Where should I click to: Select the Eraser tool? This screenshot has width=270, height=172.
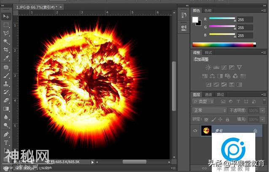click(6, 101)
